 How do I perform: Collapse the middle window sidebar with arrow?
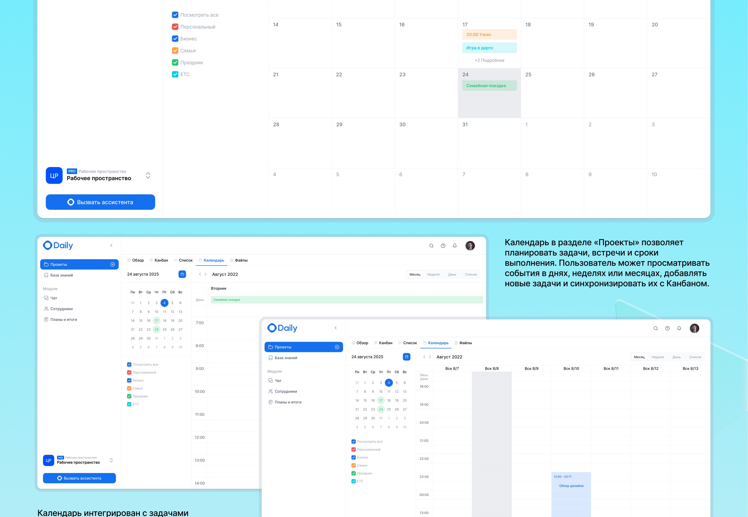click(x=111, y=246)
